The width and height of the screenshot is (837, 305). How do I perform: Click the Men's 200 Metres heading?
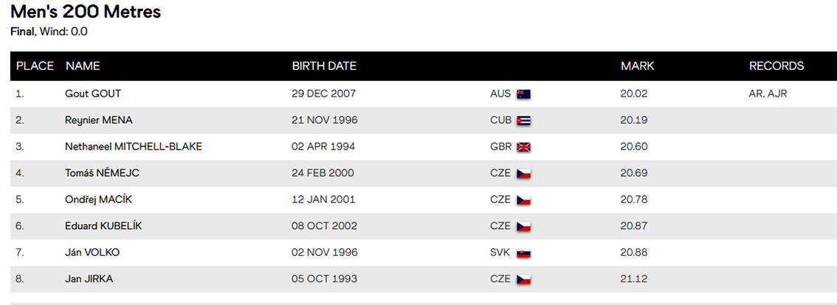[x=86, y=12]
